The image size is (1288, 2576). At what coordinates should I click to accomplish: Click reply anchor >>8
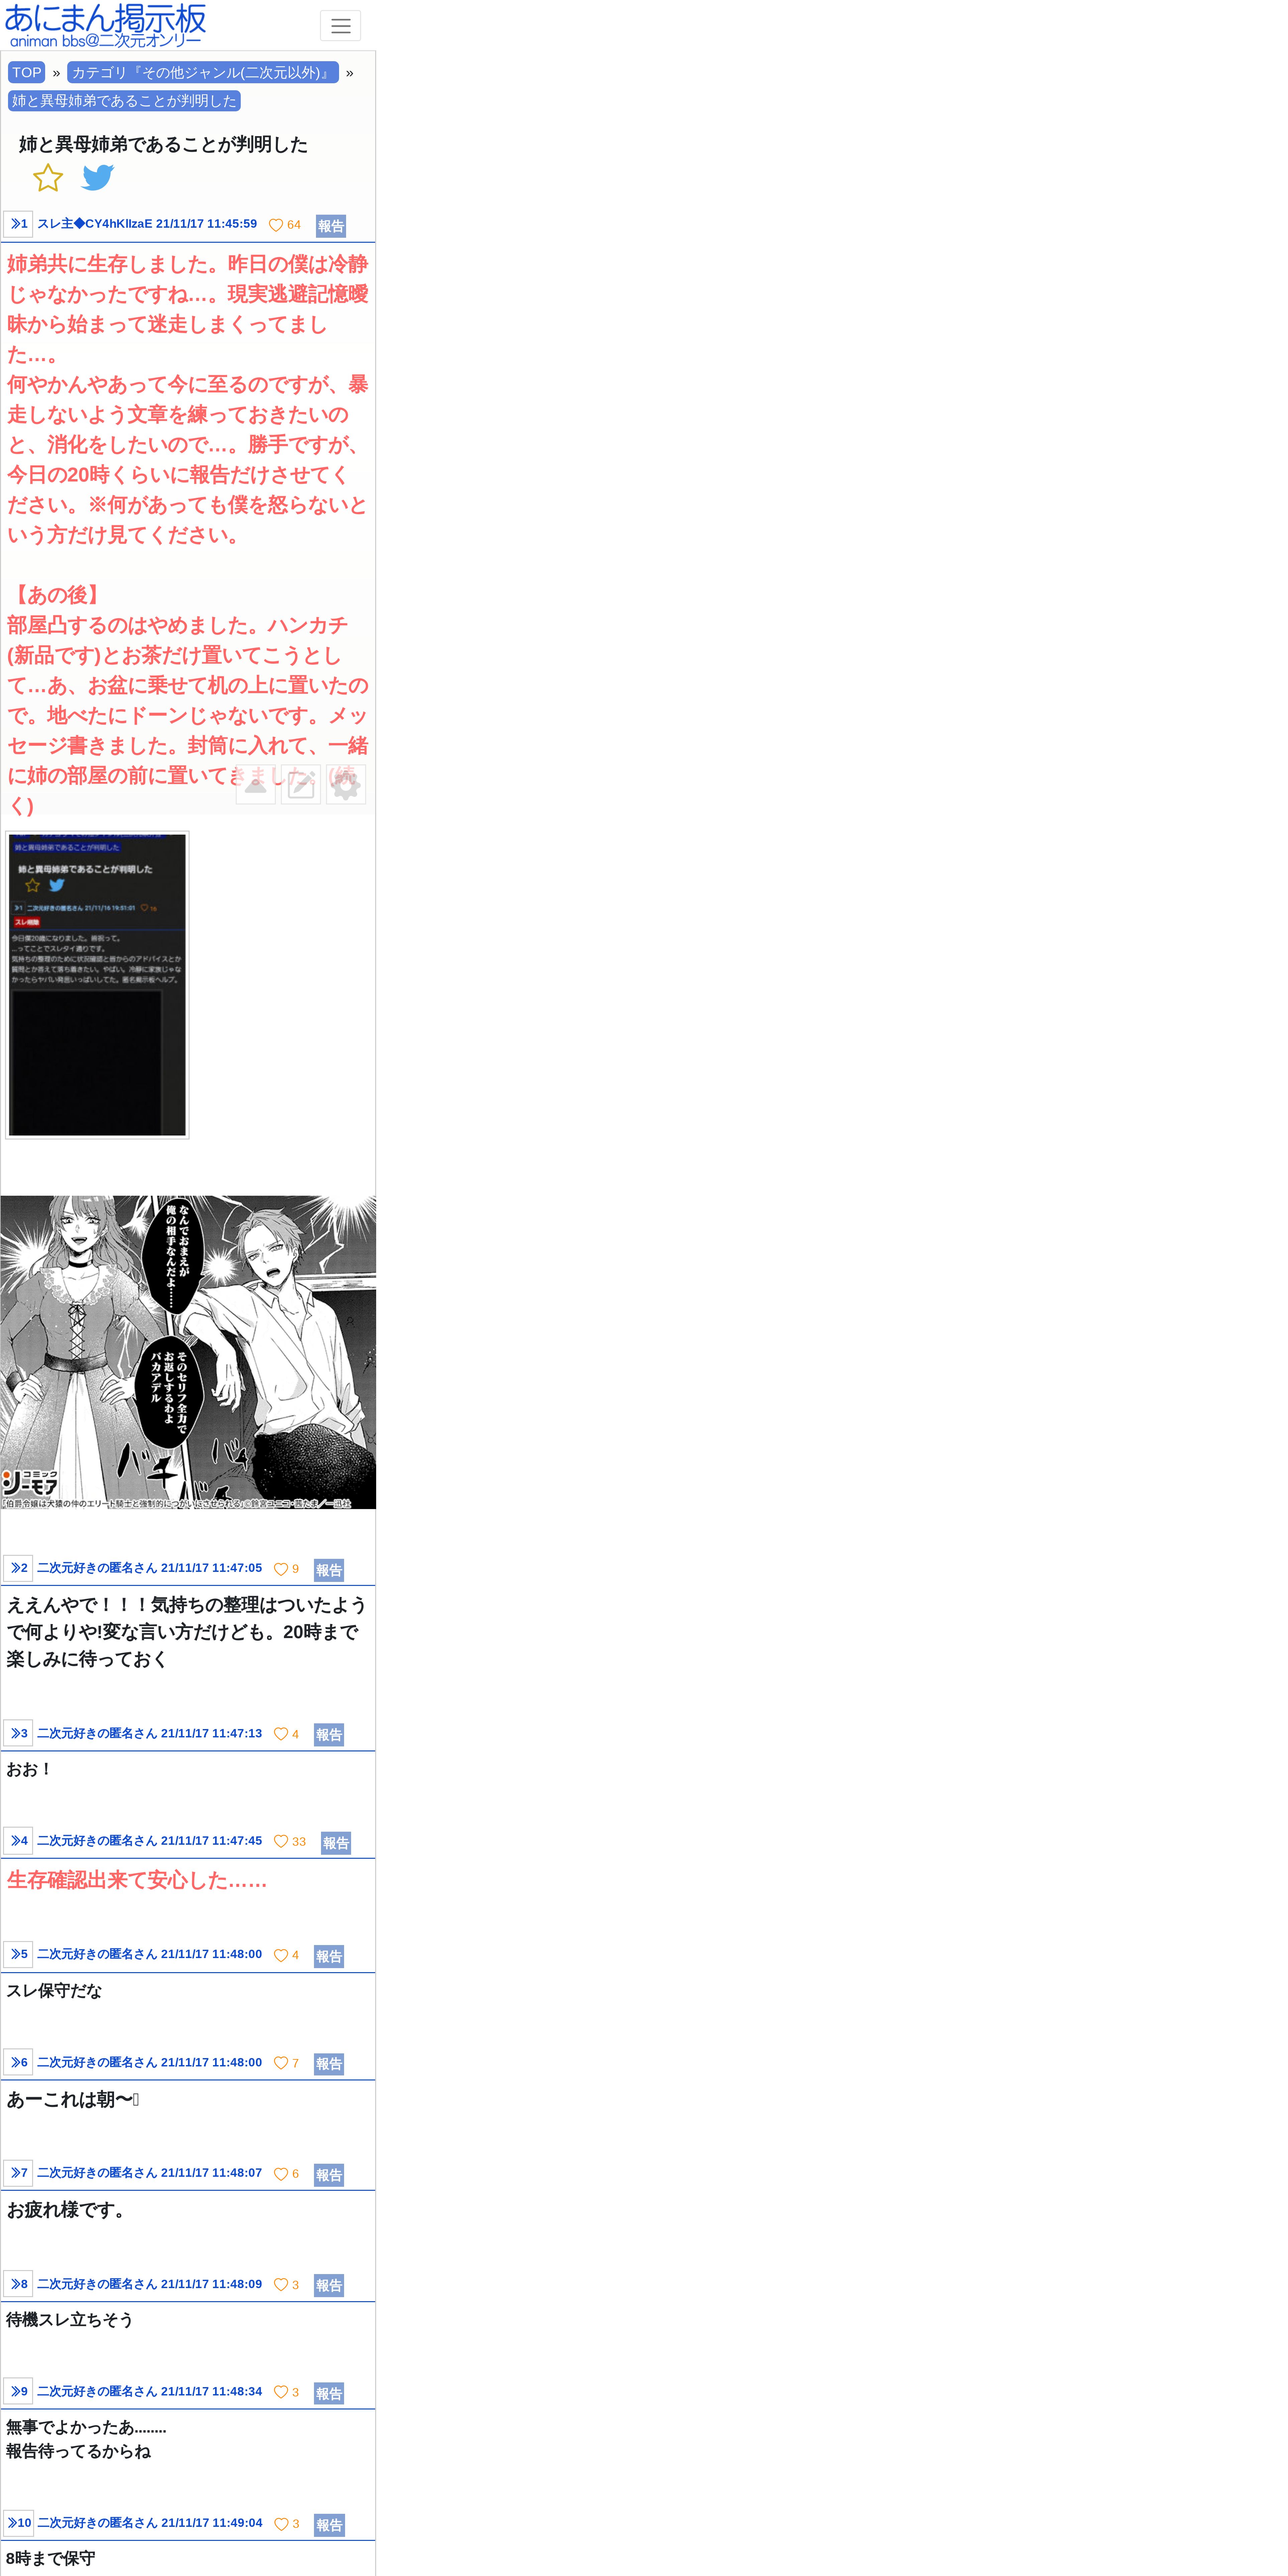click(18, 2284)
